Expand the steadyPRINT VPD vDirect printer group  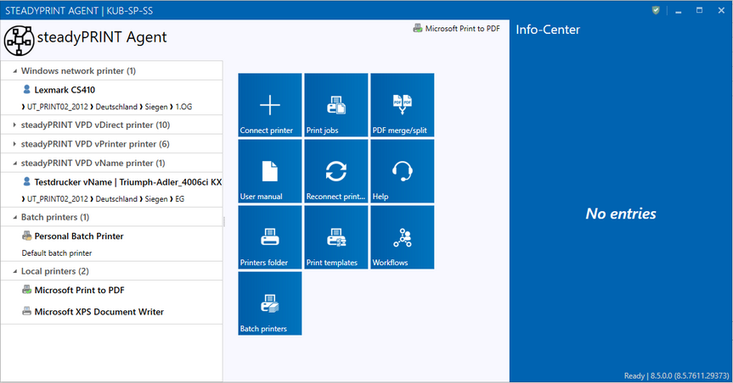coord(14,125)
